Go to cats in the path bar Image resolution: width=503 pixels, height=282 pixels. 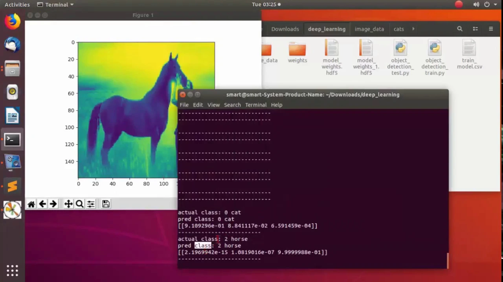point(398,29)
